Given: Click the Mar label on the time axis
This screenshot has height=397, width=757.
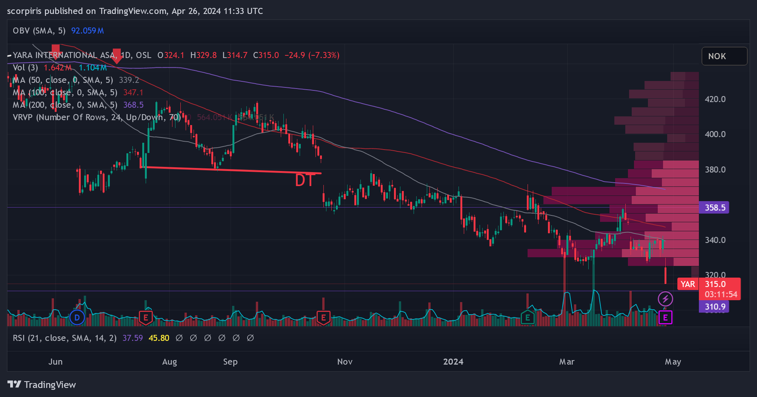Looking at the screenshot, I should (x=567, y=362).
